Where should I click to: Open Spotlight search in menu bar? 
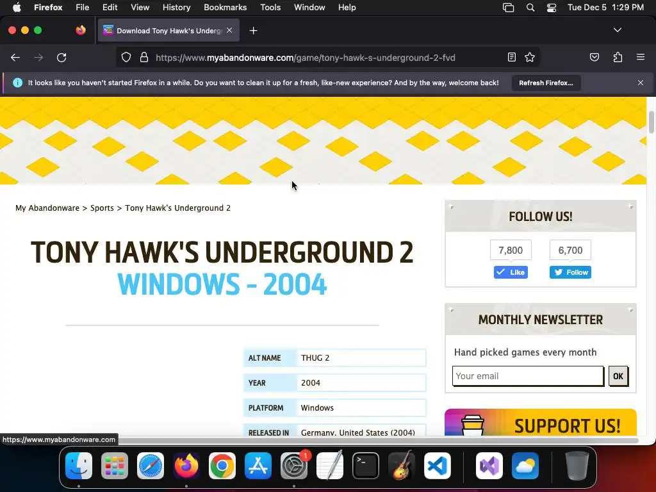click(x=530, y=8)
